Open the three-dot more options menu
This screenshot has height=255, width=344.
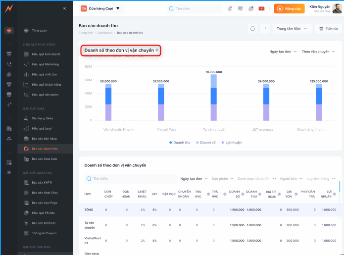coord(265,29)
